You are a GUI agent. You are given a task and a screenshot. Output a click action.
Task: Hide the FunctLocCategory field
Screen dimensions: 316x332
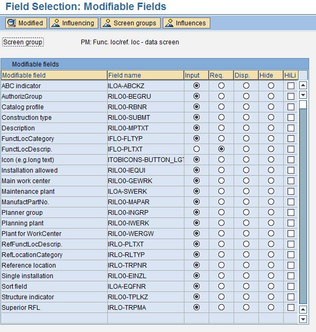[271, 138]
